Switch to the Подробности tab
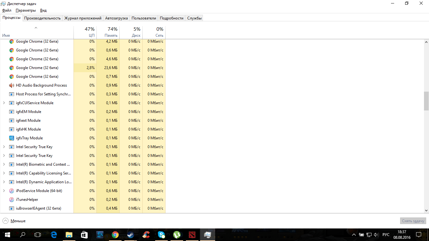This screenshot has height=241, width=429. (171, 18)
